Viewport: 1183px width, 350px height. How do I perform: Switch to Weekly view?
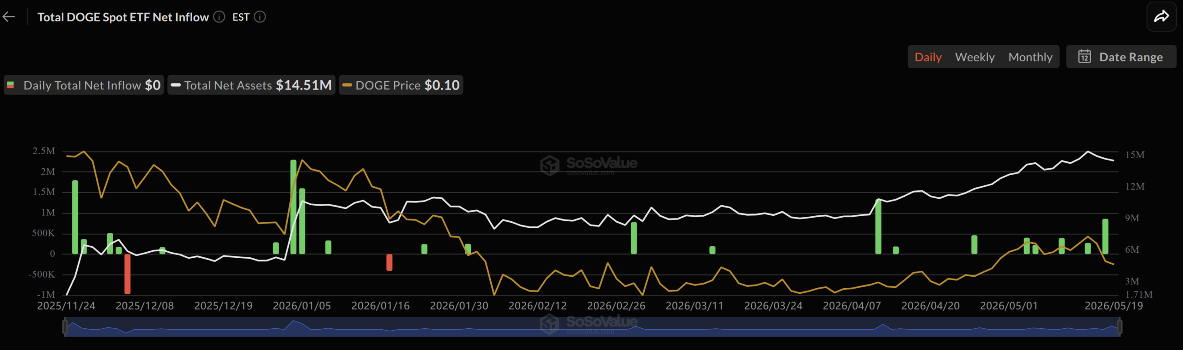click(x=975, y=57)
